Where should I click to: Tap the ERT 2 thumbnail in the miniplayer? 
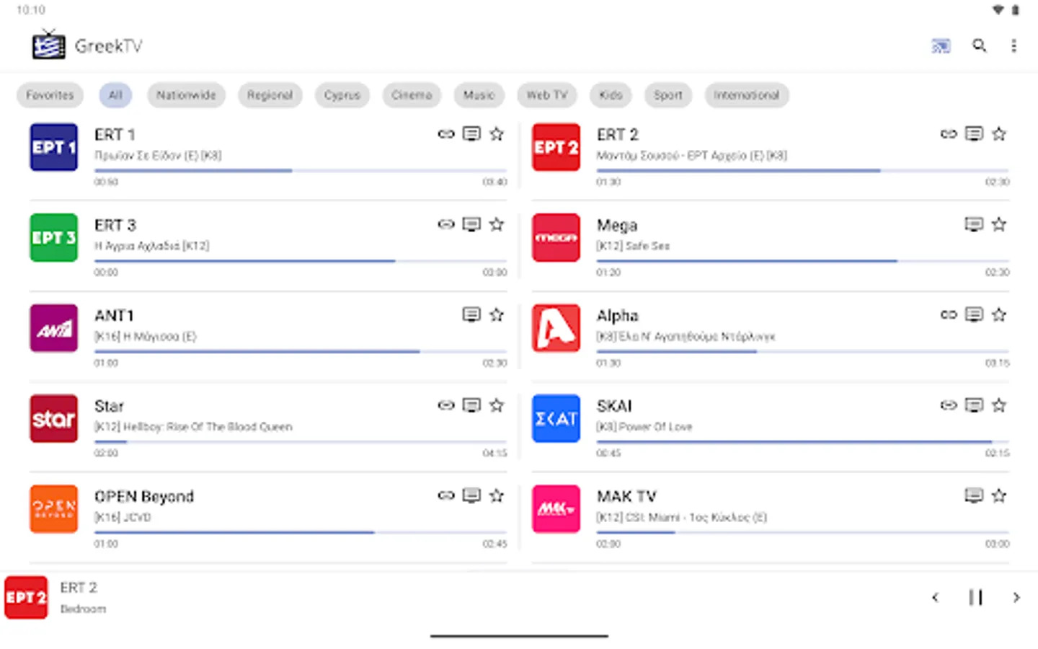coord(26,597)
